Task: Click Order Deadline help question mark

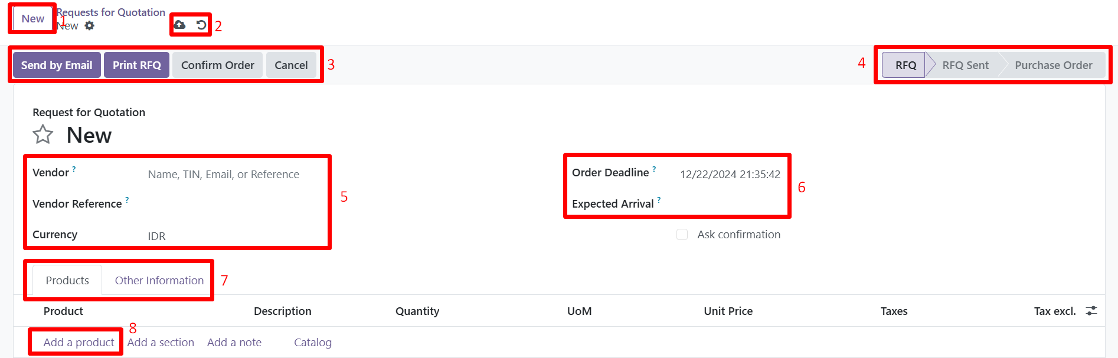Action: click(x=654, y=169)
